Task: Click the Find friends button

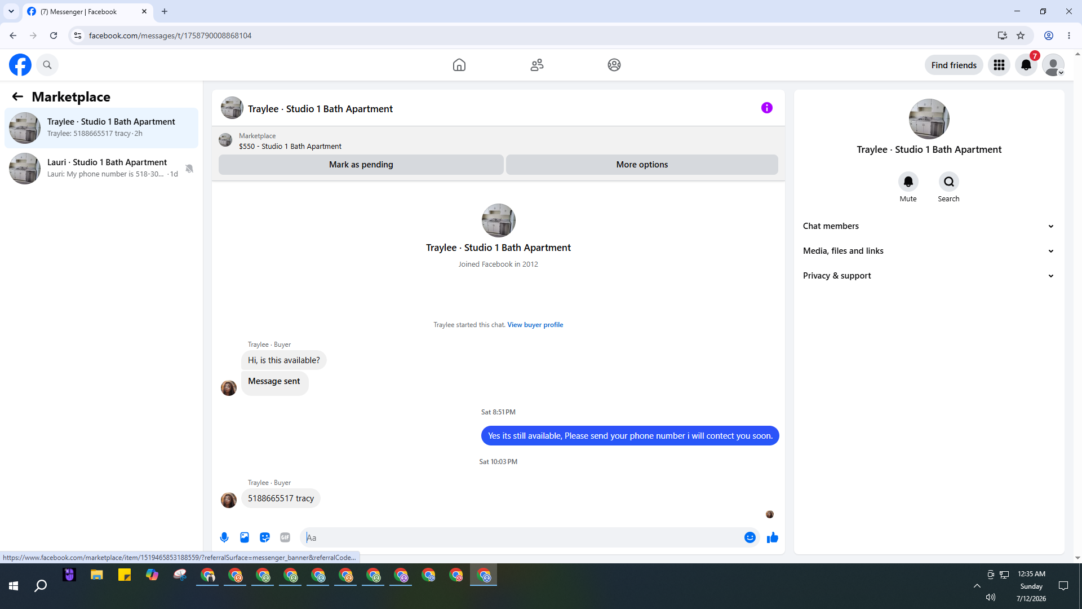Action: (x=954, y=65)
